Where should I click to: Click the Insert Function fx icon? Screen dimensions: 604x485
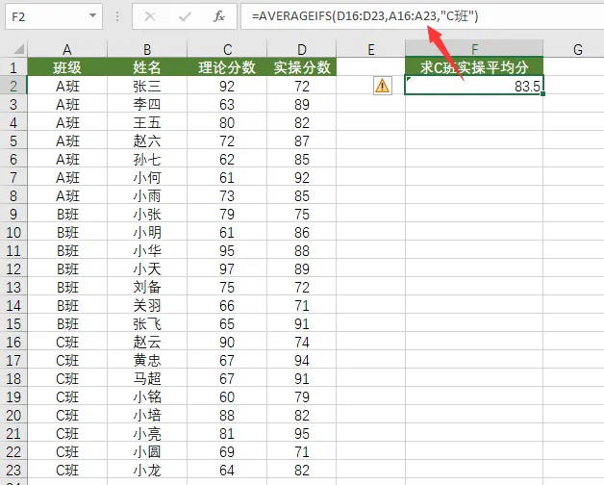[x=219, y=16]
